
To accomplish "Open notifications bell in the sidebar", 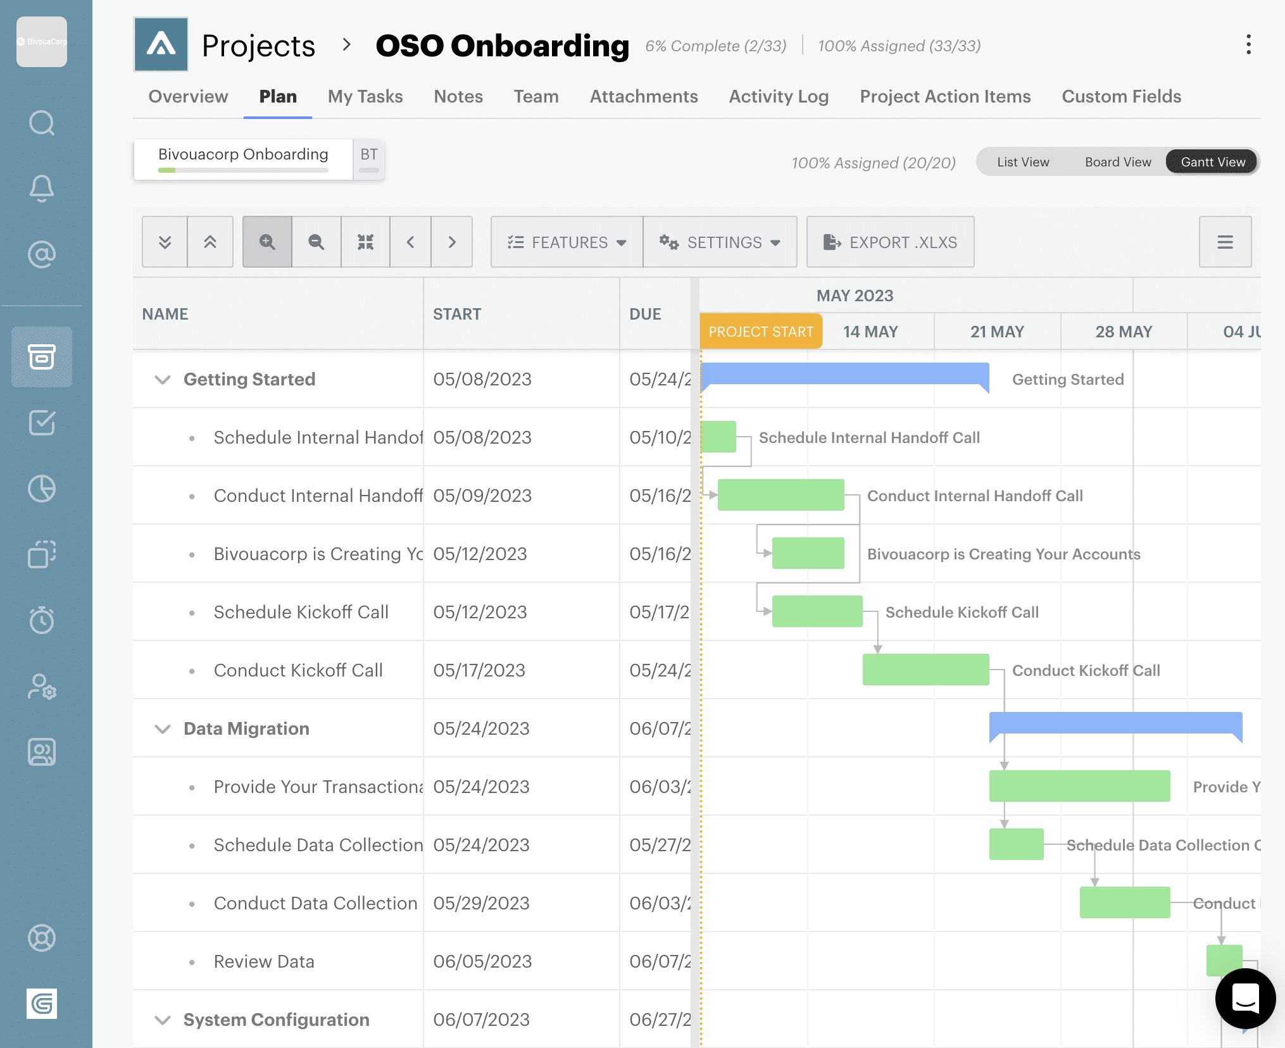I will (x=41, y=188).
